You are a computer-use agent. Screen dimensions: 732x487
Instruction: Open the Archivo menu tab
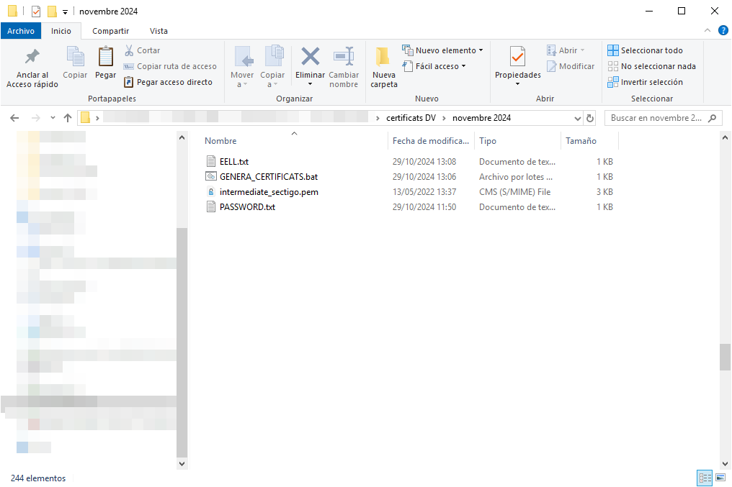click(x=21, y=31)
